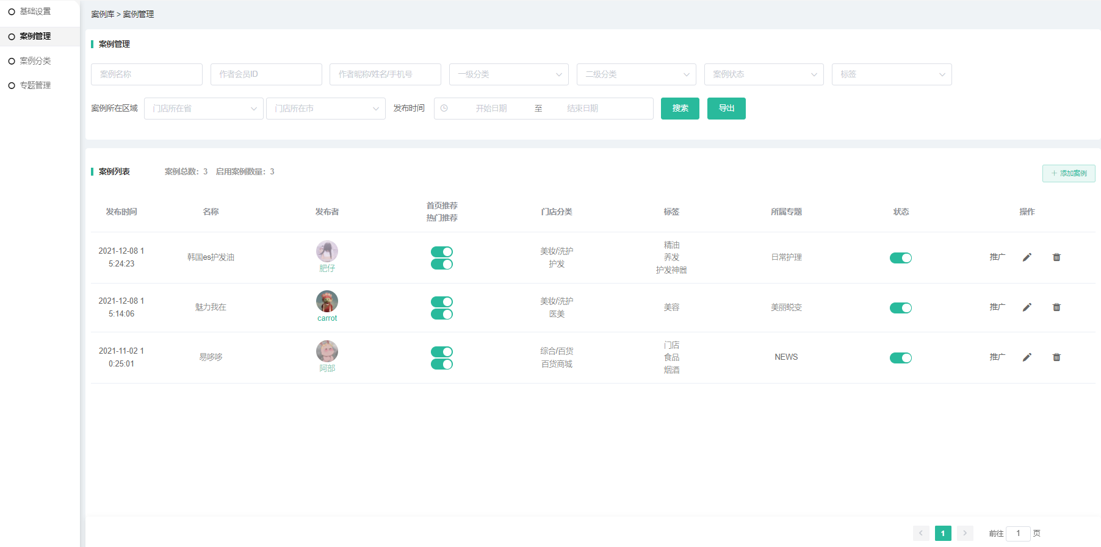Open the 门店所在省 dropdown
The width and height of the screenshot is (1101, 547).
[203, 109]
